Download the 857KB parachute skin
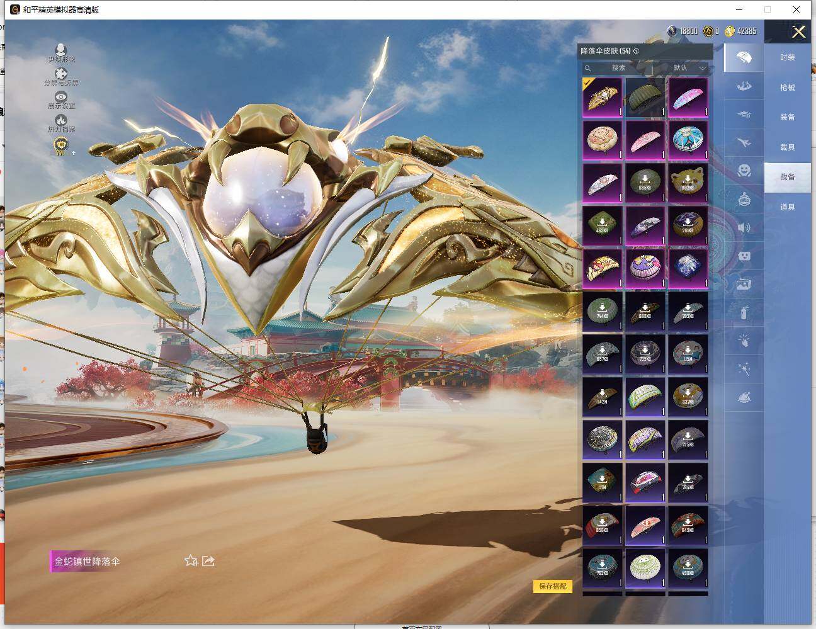The height and width of the screenshot is (629, 816). tap(603, 354)
